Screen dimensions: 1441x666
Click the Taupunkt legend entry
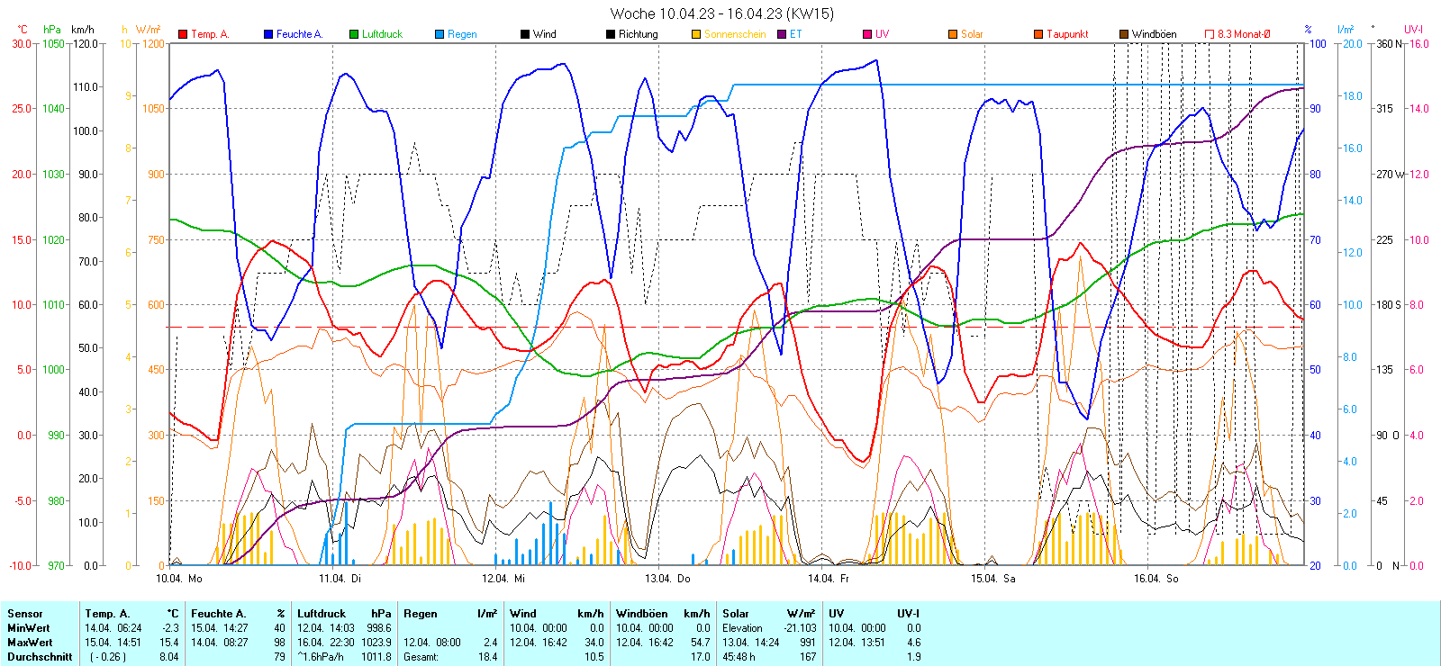1066,34
